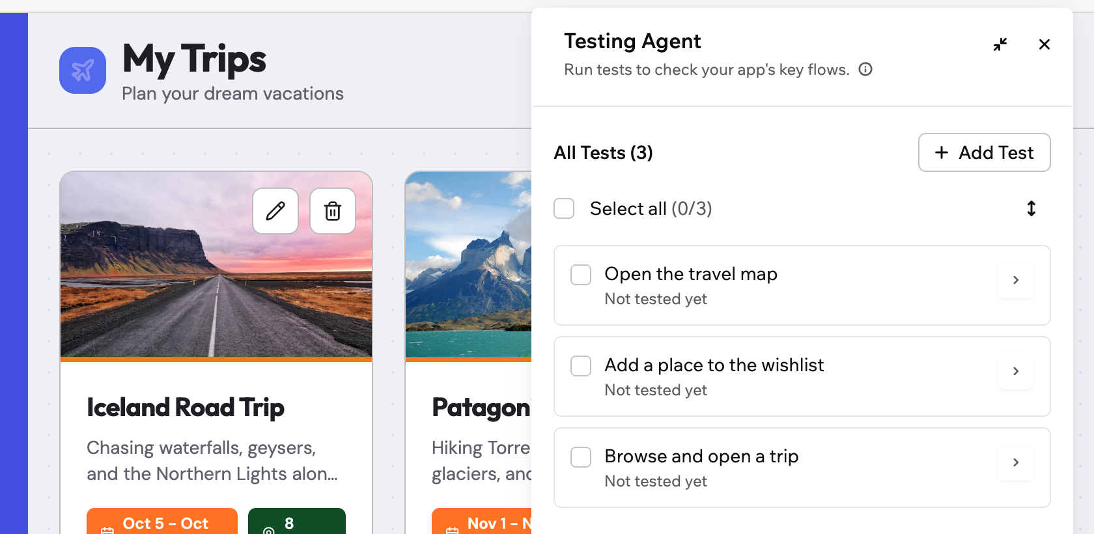The image size is (1094, 534).
Task: Click the Iceland Road Trip title
Action: pyautogui.click(x=186, y=408)
